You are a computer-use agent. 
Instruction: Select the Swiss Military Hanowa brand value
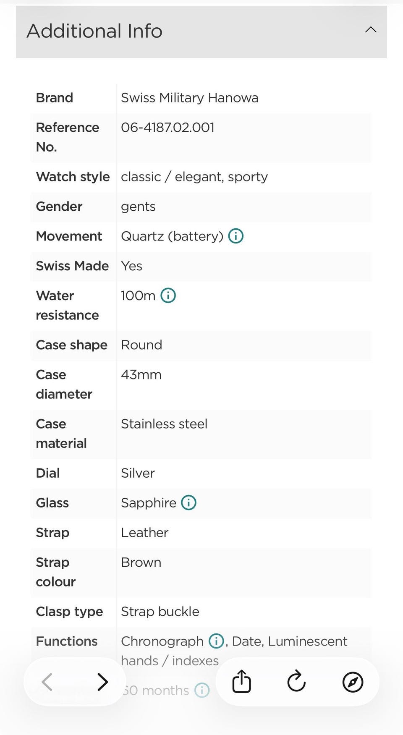click(190, 98)
